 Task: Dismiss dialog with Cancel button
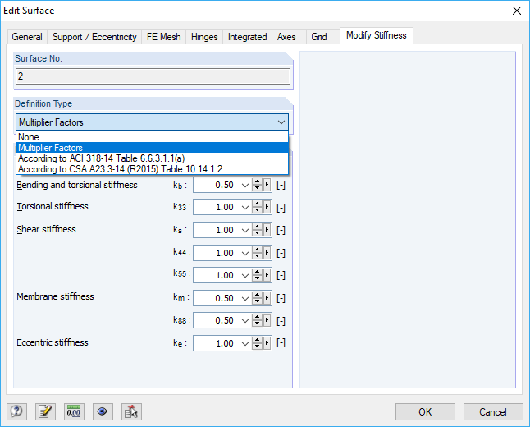coord(493,411)
